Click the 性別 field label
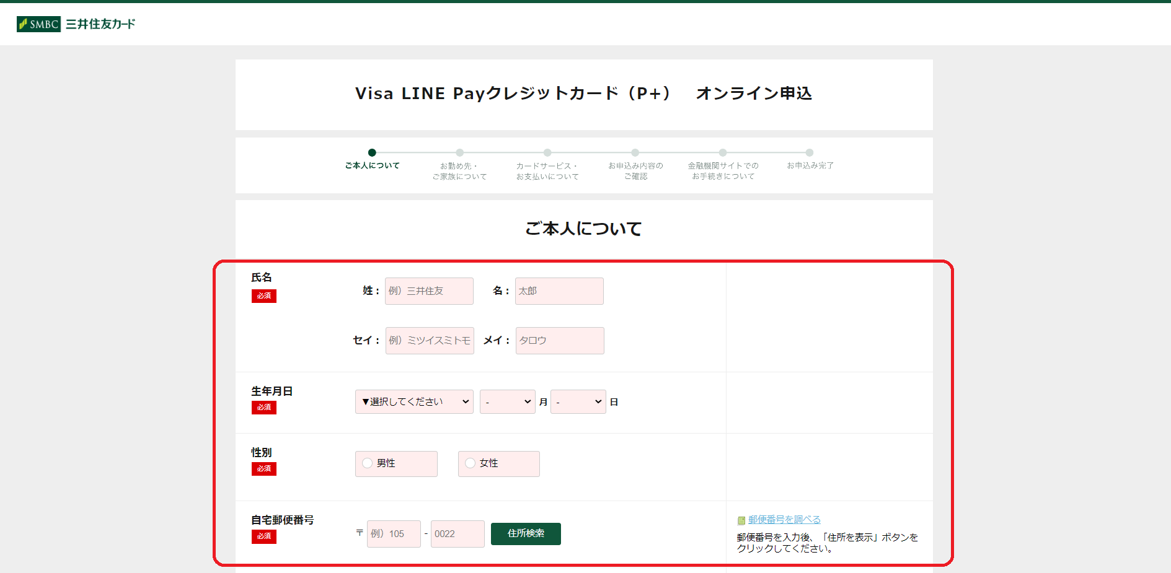Screen dimensions: 1171x573 [x=262, y=453]
